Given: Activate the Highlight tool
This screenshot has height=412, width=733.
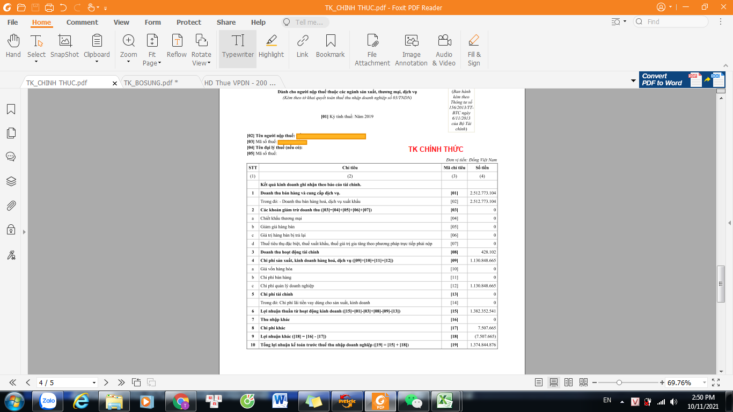Looking at the screenshot, I should click(x=271, y=47).
